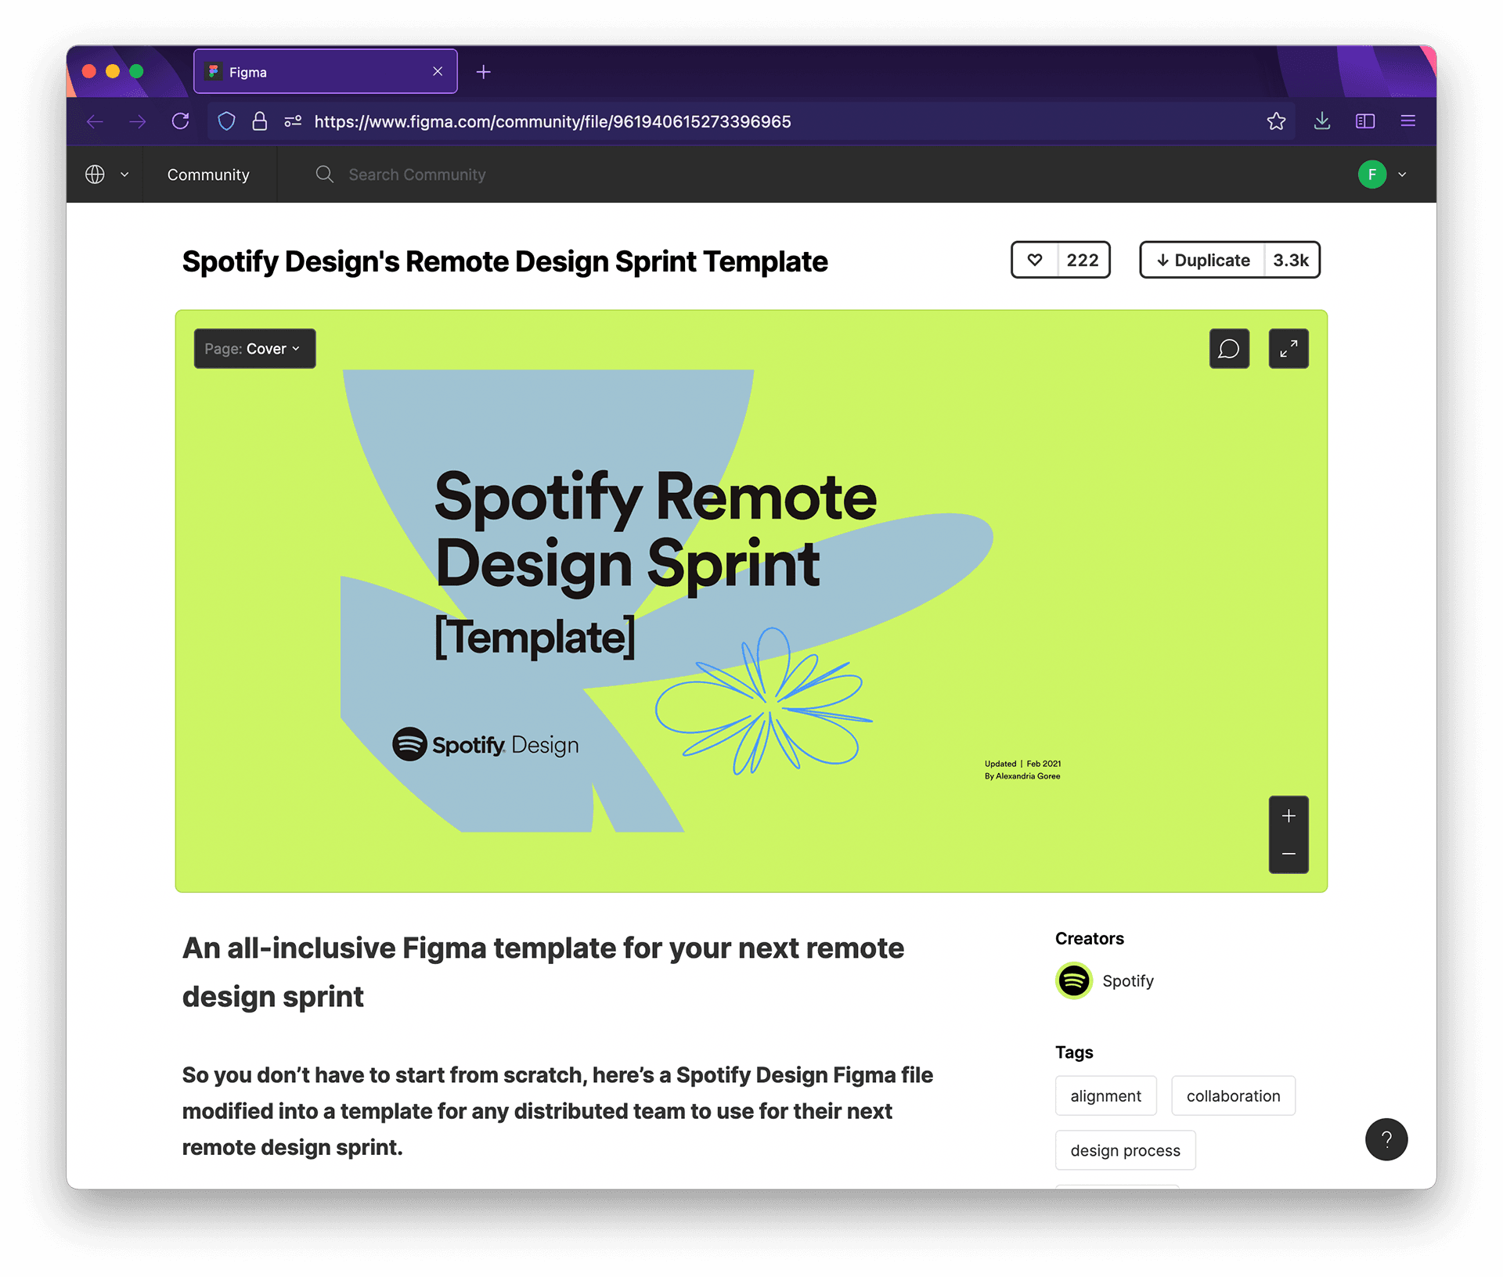Screen dimensions: 1503x1277
Task: Open the Community section
Action: pyautogui.click(x=208, y=174)
